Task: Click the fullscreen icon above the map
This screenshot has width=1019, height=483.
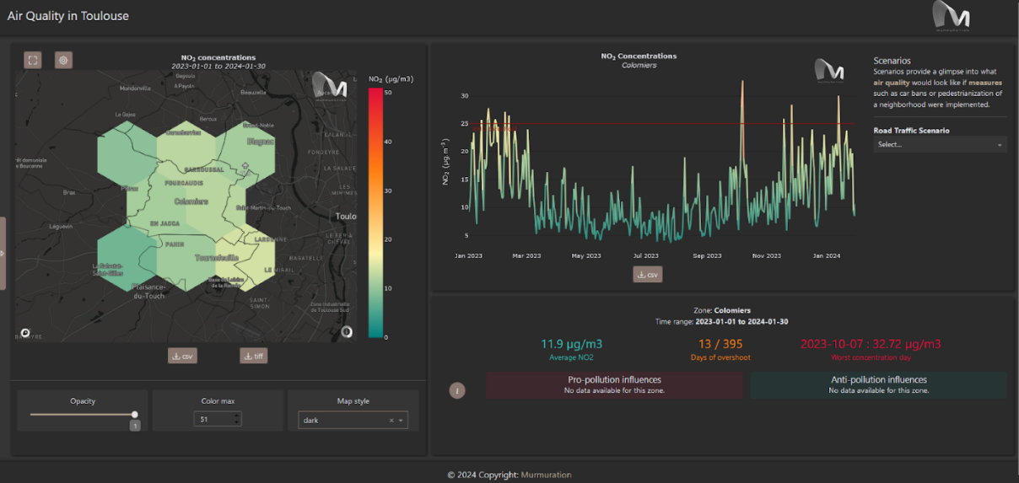Action: coord(33,60)
